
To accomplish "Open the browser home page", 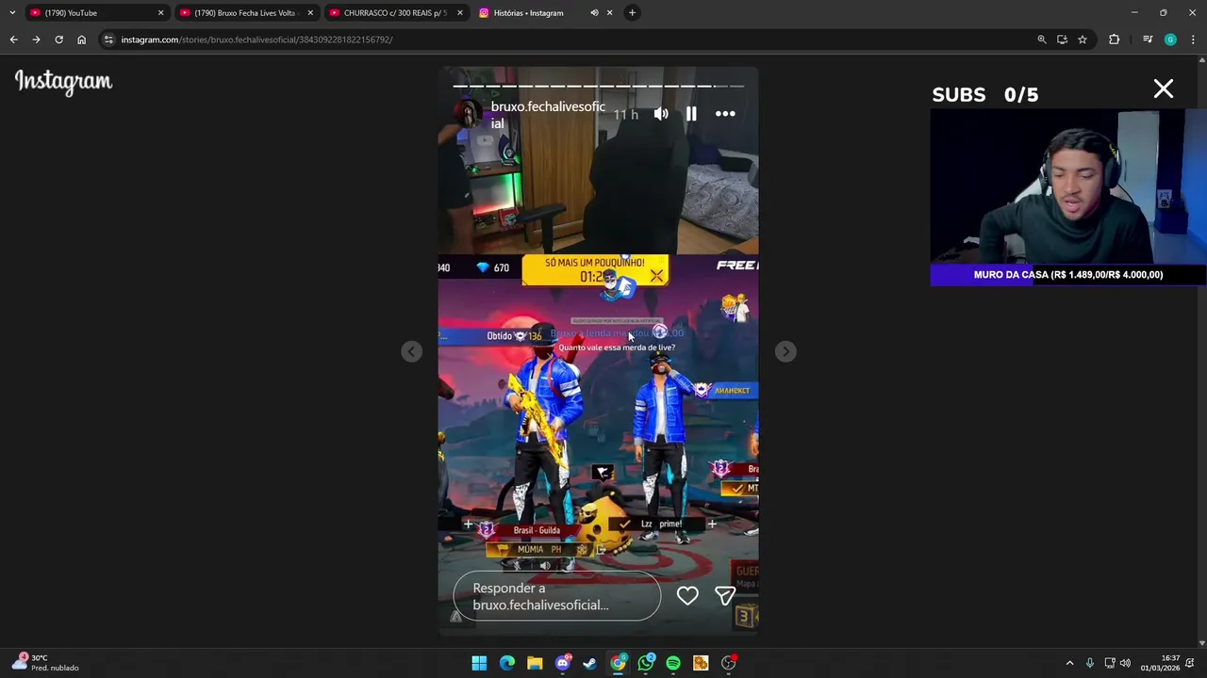I will point(81,40).
